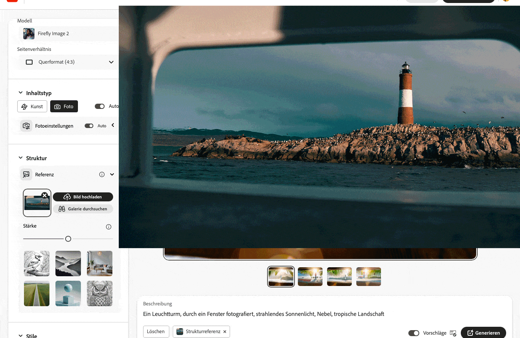Image resolution: width=520 pixels, height=338 pixels.
Task: Disable the Vorschläge toggle
Action: coord(414,333)
